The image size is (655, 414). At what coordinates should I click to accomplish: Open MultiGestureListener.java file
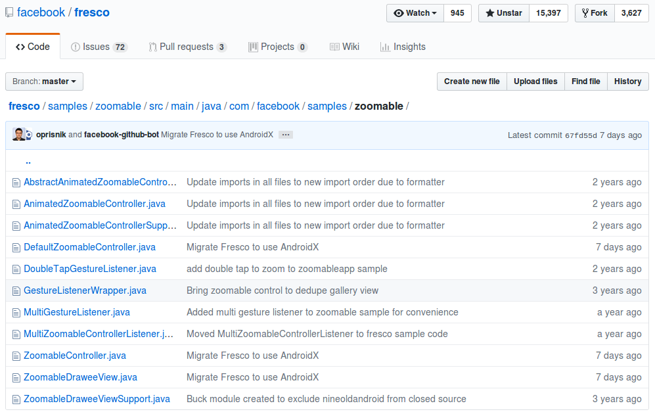[x=77, y=313]
